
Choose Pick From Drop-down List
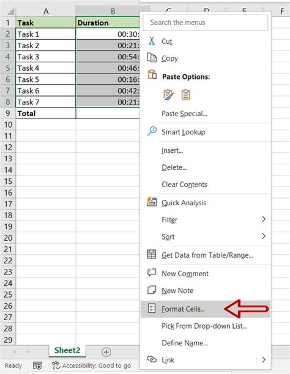[206, 326]
